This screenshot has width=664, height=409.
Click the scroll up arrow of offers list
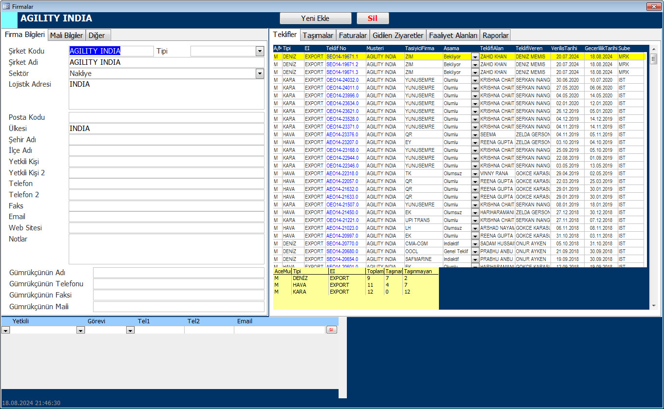point(654,49)
